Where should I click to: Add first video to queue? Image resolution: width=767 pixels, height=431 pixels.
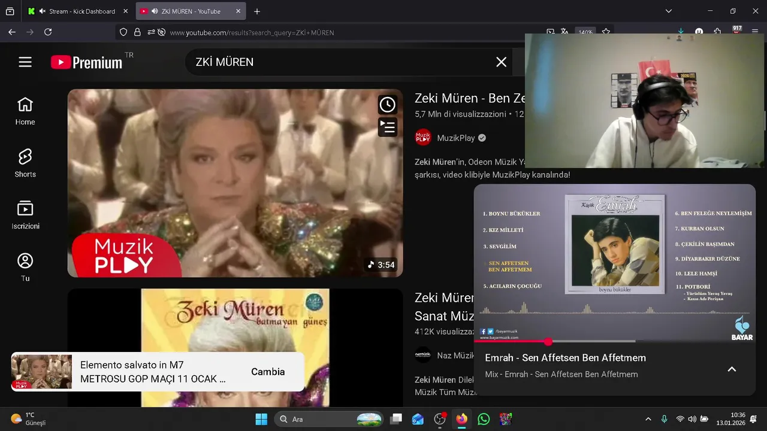388,127
